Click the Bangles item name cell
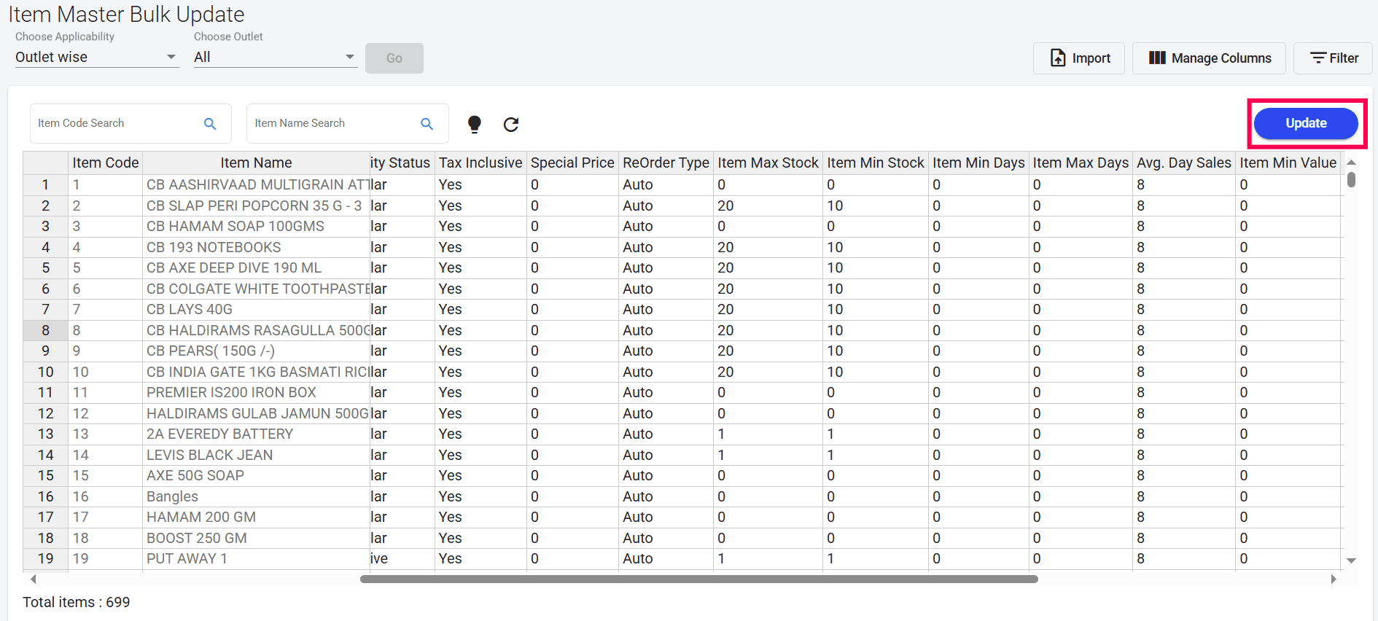Image resolution: width=1378 pixels, height=621 pixels. tap(257, 496)
